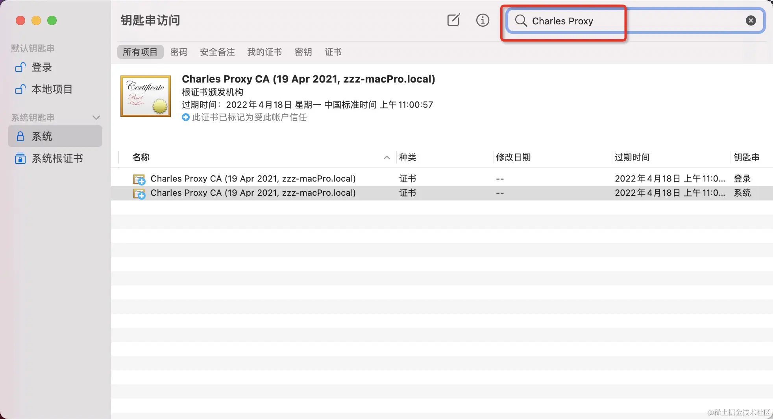
Task: Clear the Charles Proxy search text
Action: pos(751,20)
